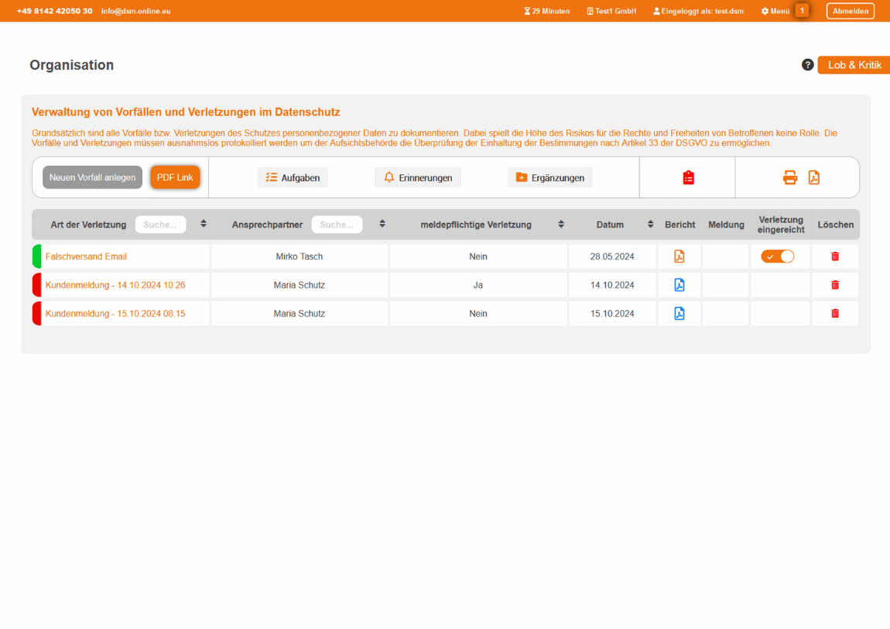Toggle Verletzung eingereicht for Falschversand Email

(x=777, y=256)
